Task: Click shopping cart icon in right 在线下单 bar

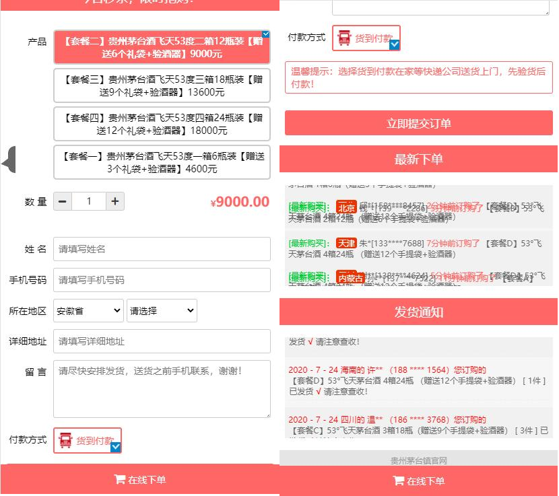Action: pyautogui.click(x=398, y=481)
